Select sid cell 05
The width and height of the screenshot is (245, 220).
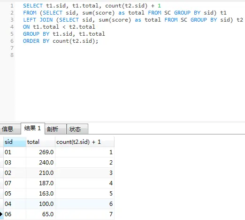click(15, 194)
